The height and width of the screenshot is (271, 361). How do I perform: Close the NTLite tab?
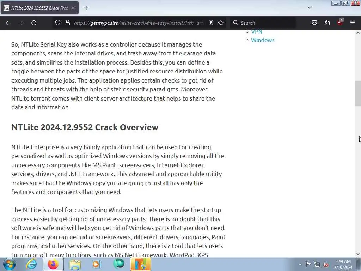[73, 8]
